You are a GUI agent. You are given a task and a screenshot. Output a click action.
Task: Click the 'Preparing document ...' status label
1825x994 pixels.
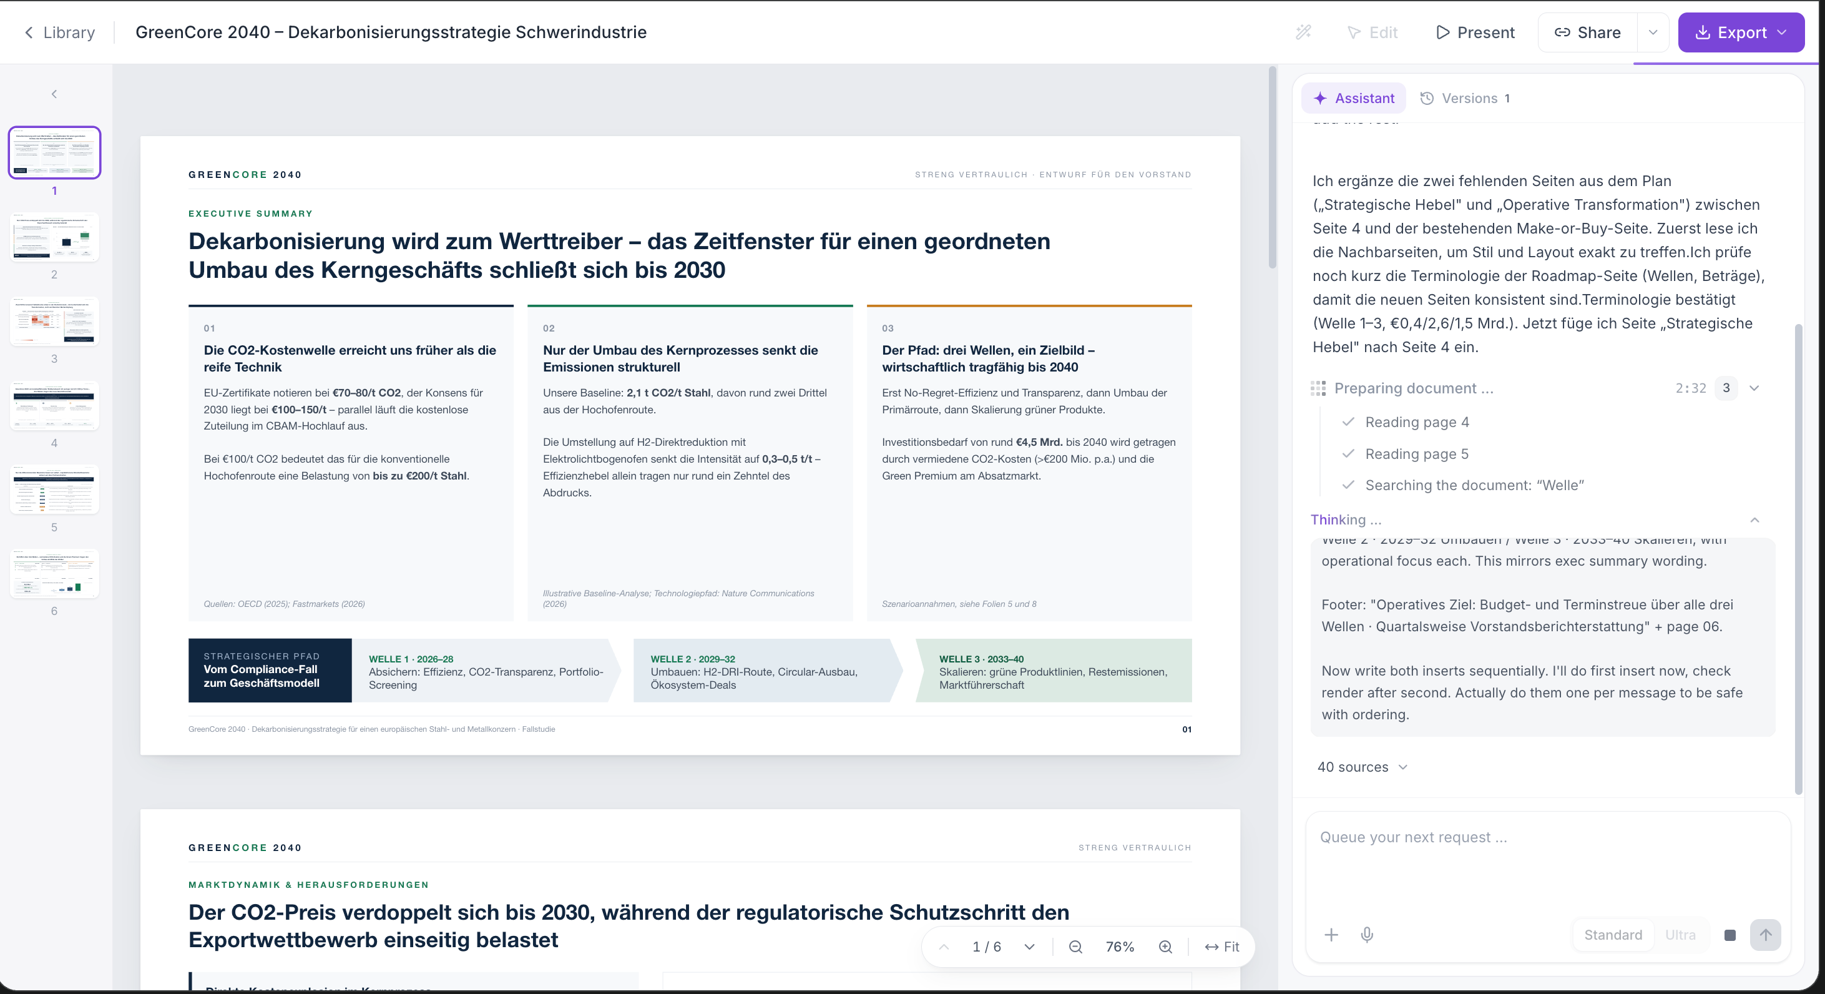[1414, 388]
